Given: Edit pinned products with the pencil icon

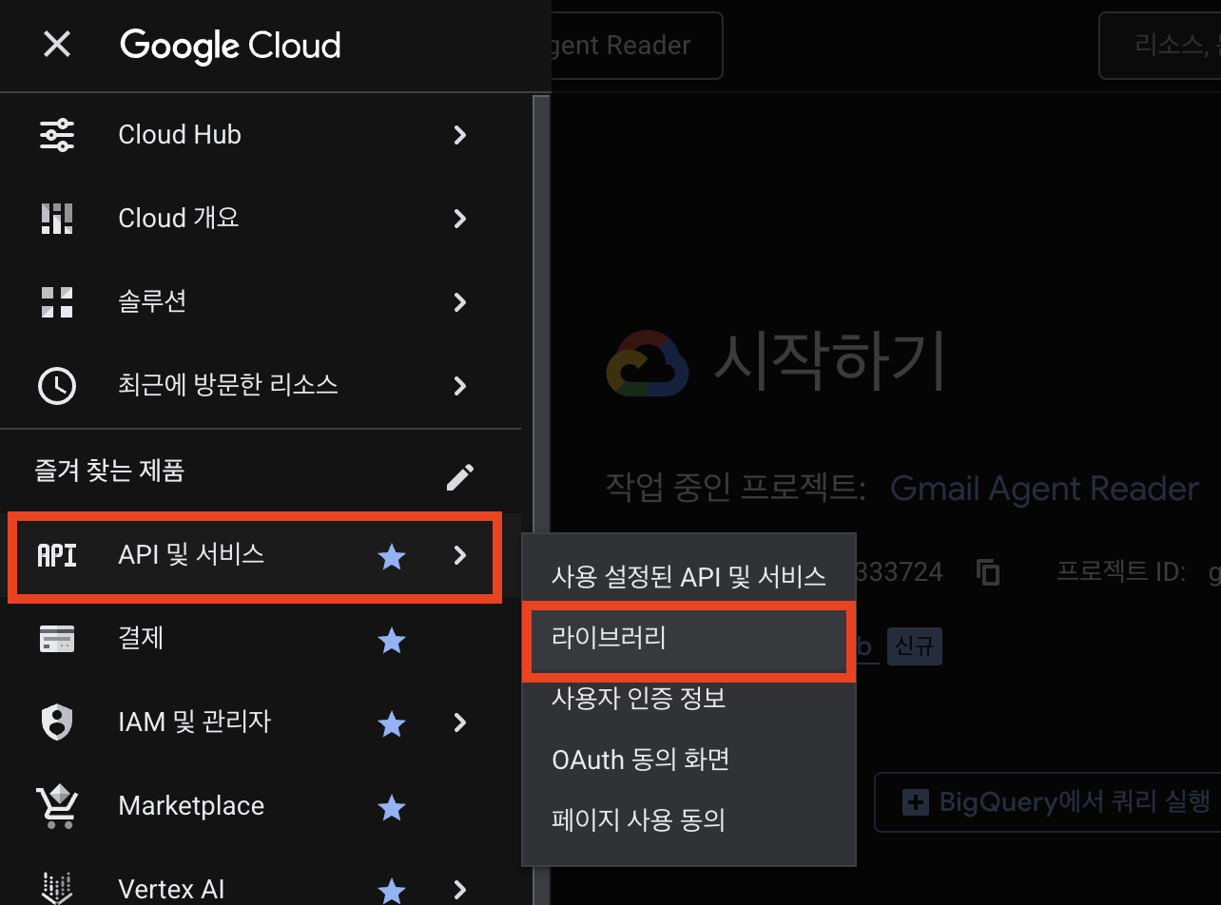Looking at the screenshot, I should 460,476.
